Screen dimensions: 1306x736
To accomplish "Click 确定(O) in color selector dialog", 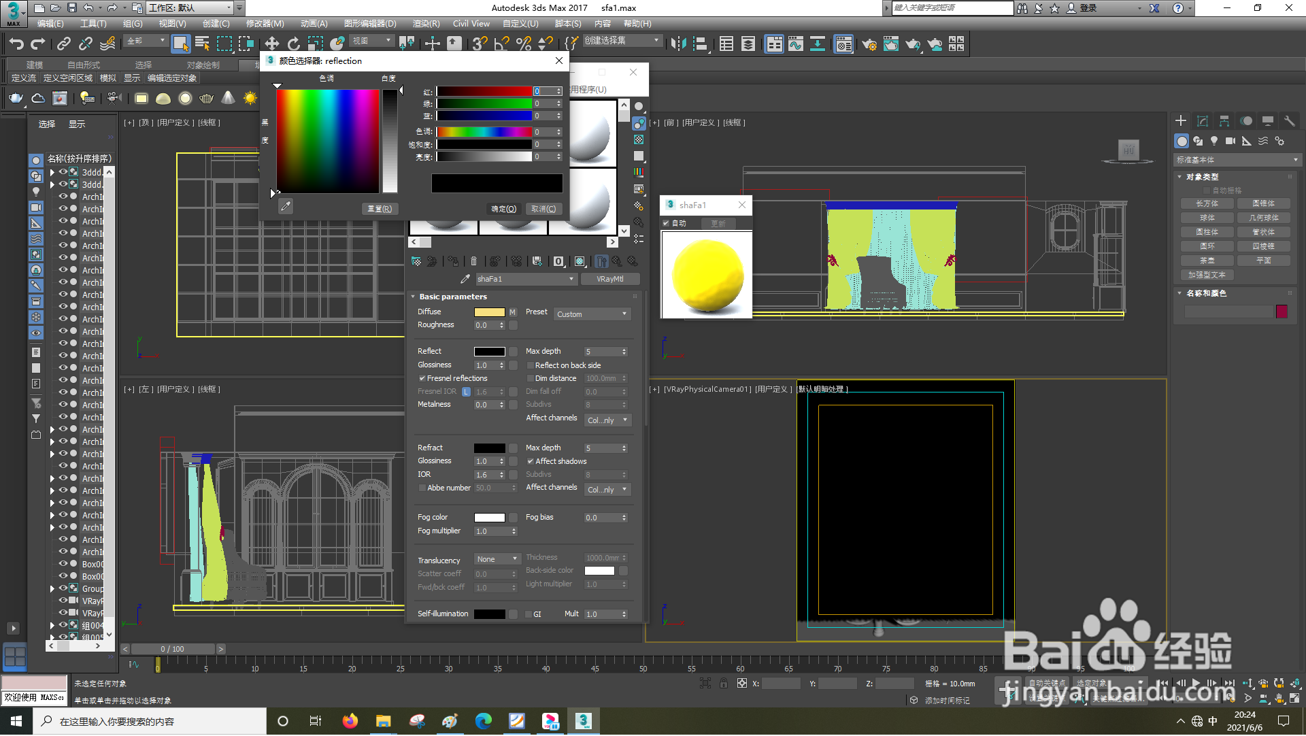I will tap(504, 210).
